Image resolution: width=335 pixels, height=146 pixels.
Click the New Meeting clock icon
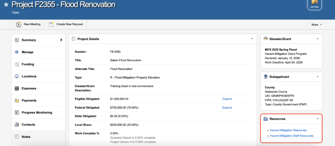click(x=18, y=24)
